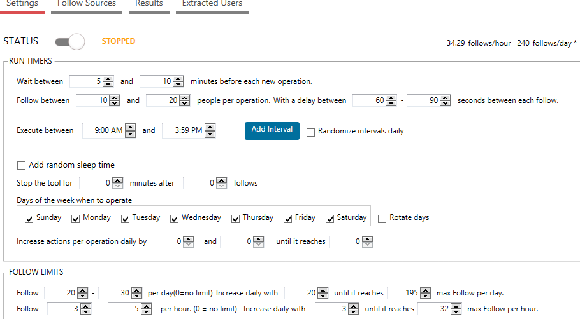Uncheck the Thursday checkbox
Image resolution: width=580 pixels, height=319 pixels.
(x=235, y=219)
